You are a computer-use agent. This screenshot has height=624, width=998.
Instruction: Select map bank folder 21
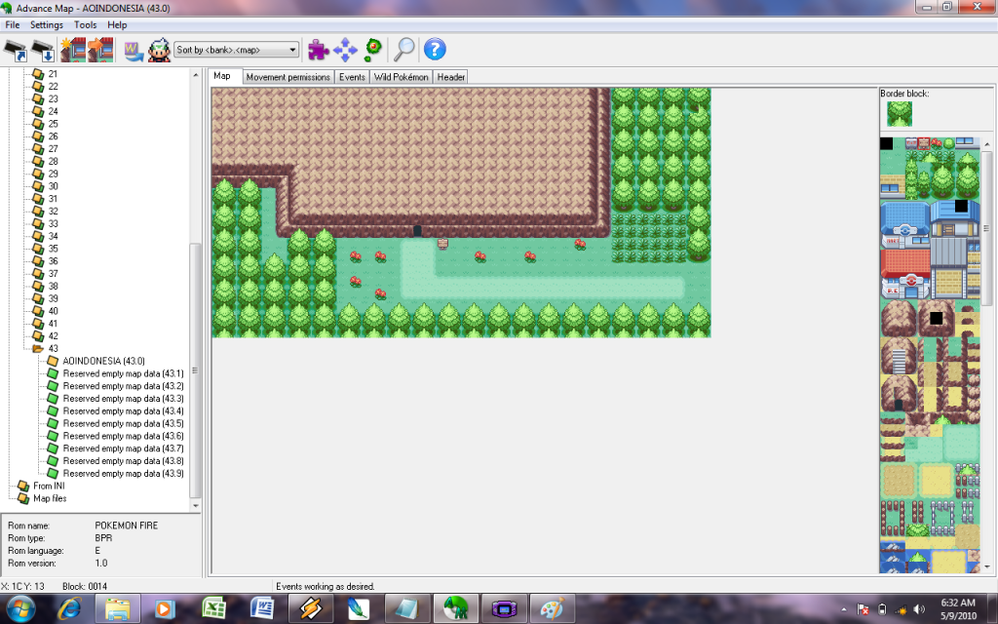[x=53, y=74]
